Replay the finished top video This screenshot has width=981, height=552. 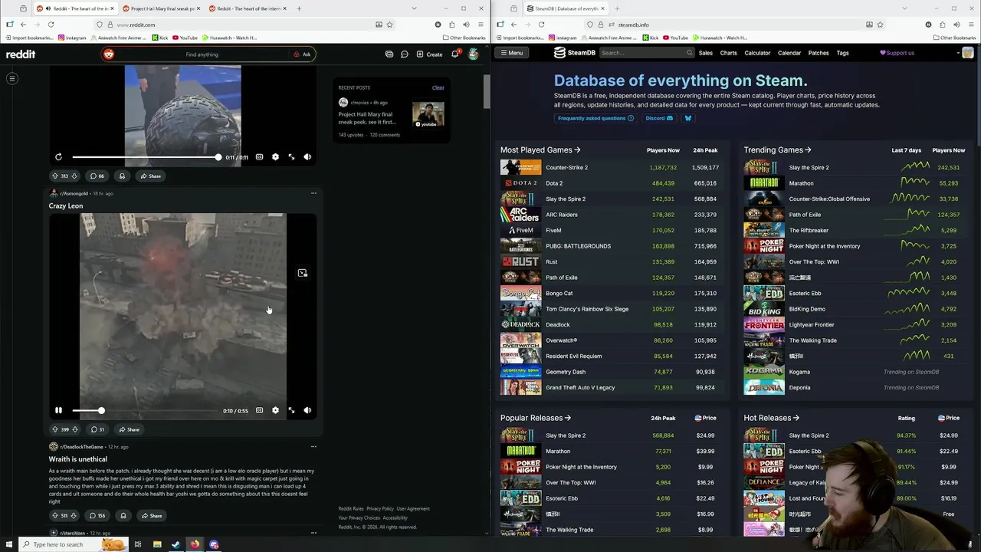coord(58,157)
